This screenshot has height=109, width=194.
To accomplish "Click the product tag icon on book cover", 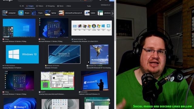I will point(89,62).
